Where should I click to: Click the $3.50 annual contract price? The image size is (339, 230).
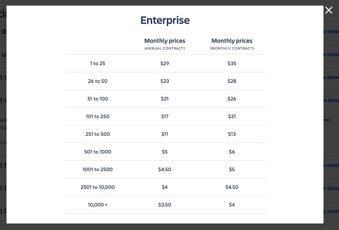click(165, 205)
